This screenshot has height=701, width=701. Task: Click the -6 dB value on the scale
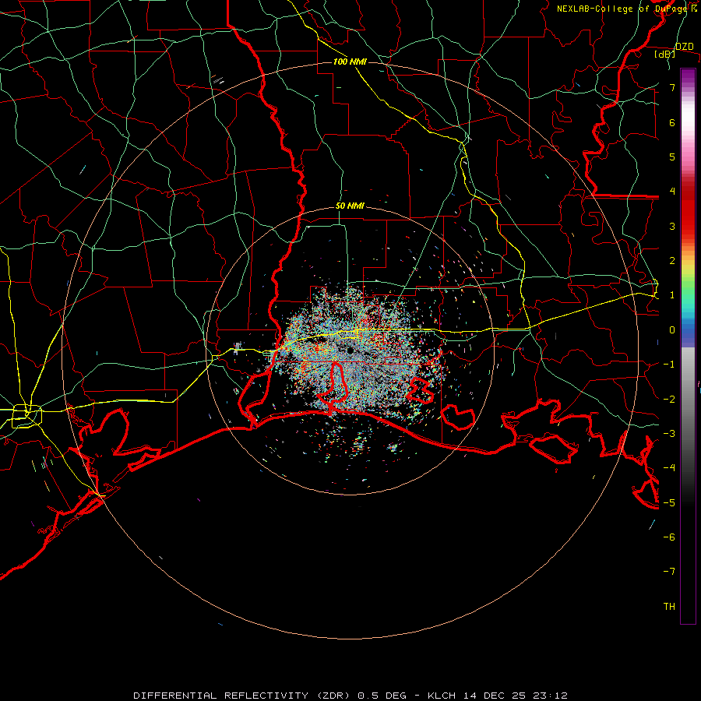669,537
